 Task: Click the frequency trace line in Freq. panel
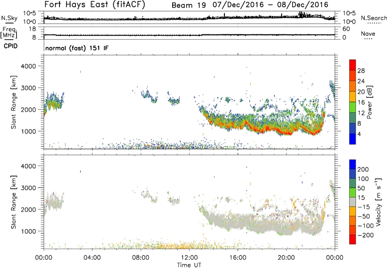coord(189,35)
